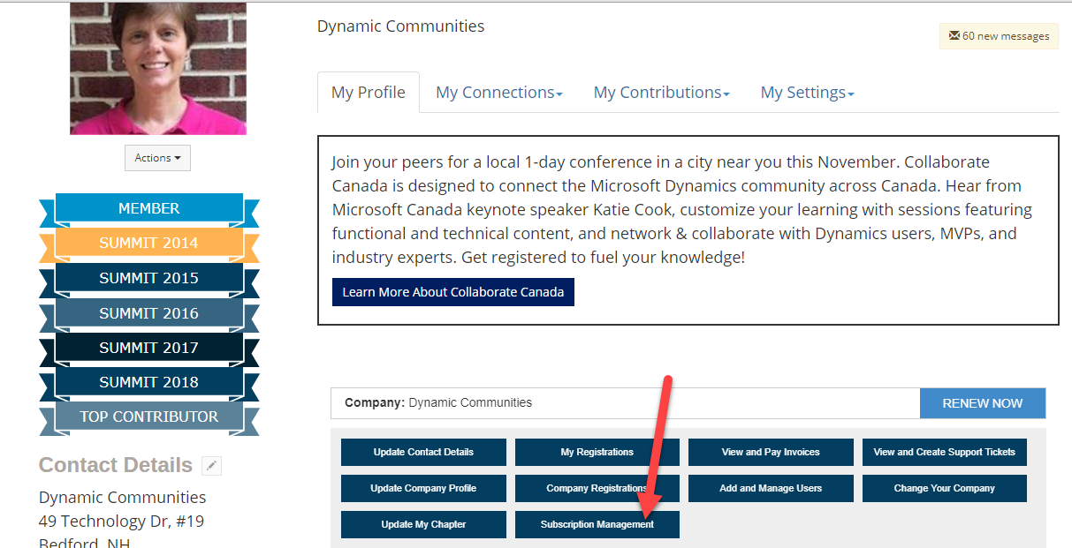This screenshot has width=1072, height=548.
Task: Expand the My Settings dropdown tab
Action: [x=808, y=93]
